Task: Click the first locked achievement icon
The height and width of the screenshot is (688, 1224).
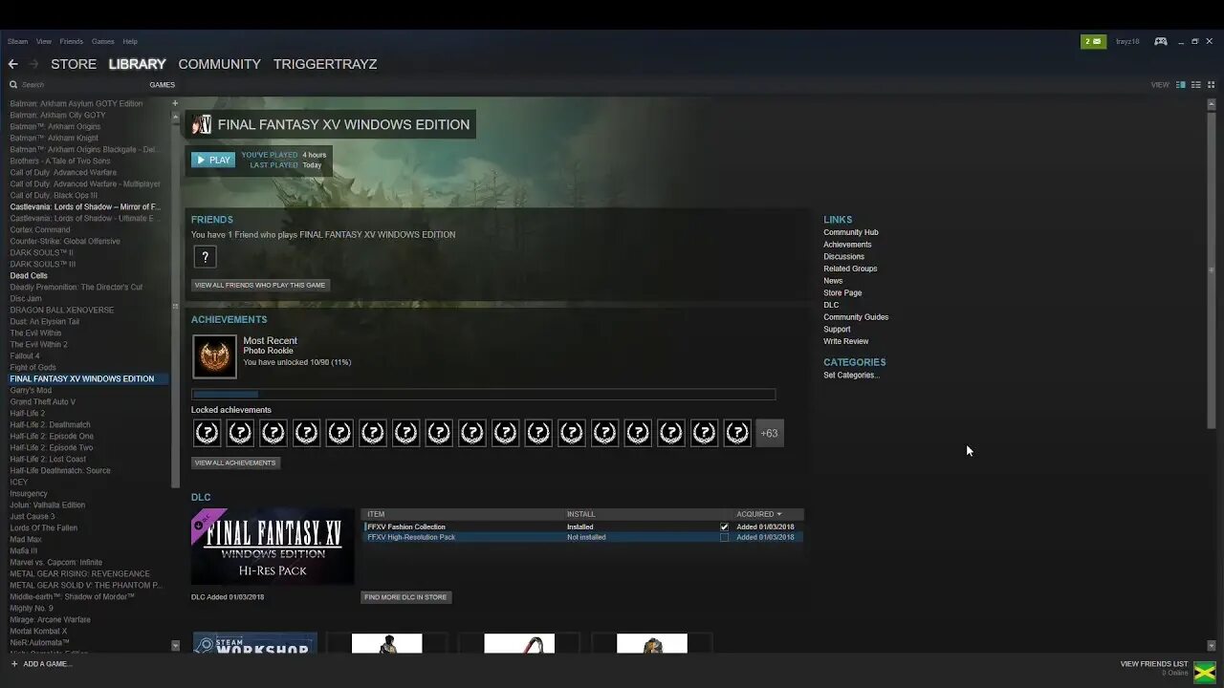Action: click(207, 433)
